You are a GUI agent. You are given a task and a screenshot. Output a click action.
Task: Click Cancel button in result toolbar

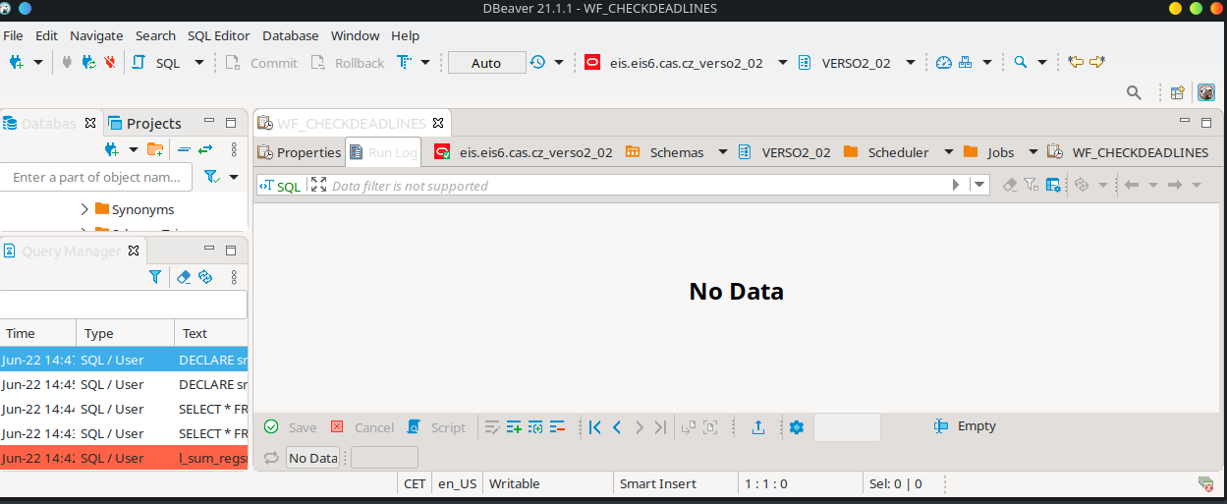[362, 427]
